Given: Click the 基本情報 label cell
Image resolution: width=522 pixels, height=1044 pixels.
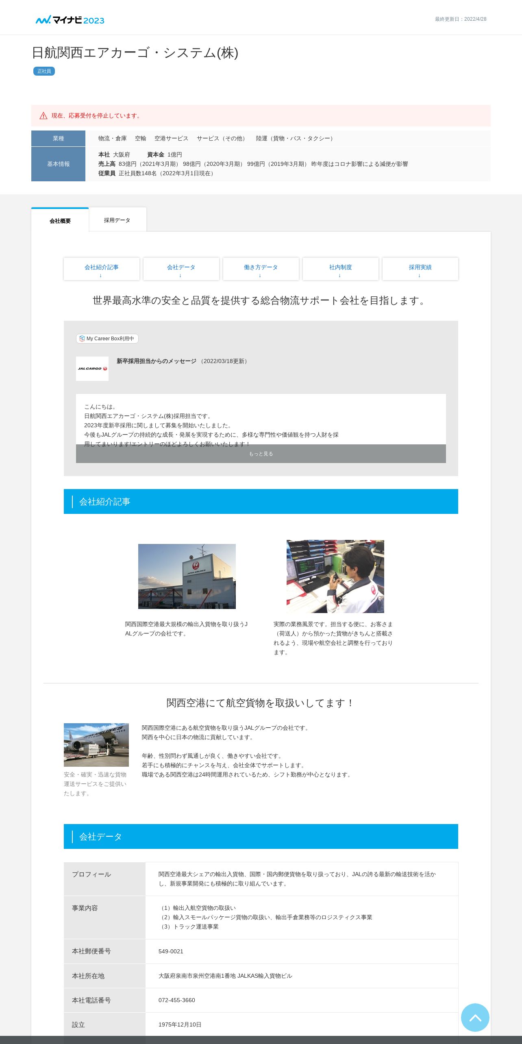Looking at the screenshot, I should 58,164.
